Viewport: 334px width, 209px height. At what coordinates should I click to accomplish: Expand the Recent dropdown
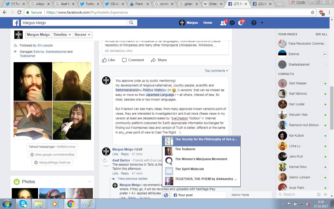click(x=82, y=35)
